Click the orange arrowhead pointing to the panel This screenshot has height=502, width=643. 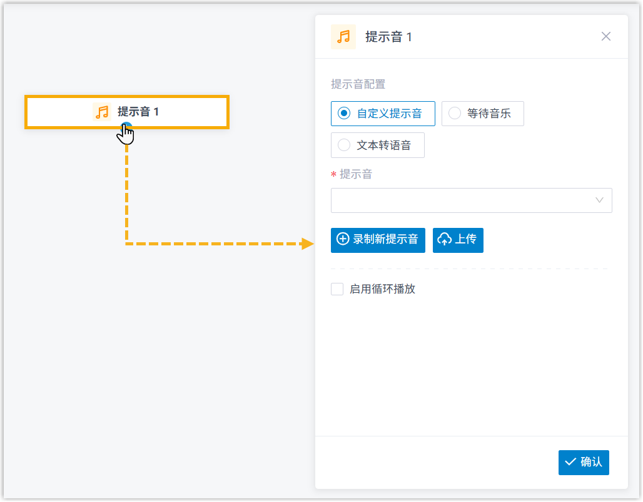coord(307,244)
